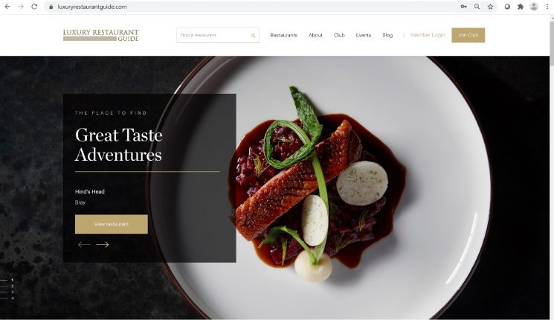Image resolution: width=554 pixels, height=320 pixels.
Task: Open the browser profile avatar
Action: (x=534, y=7)
